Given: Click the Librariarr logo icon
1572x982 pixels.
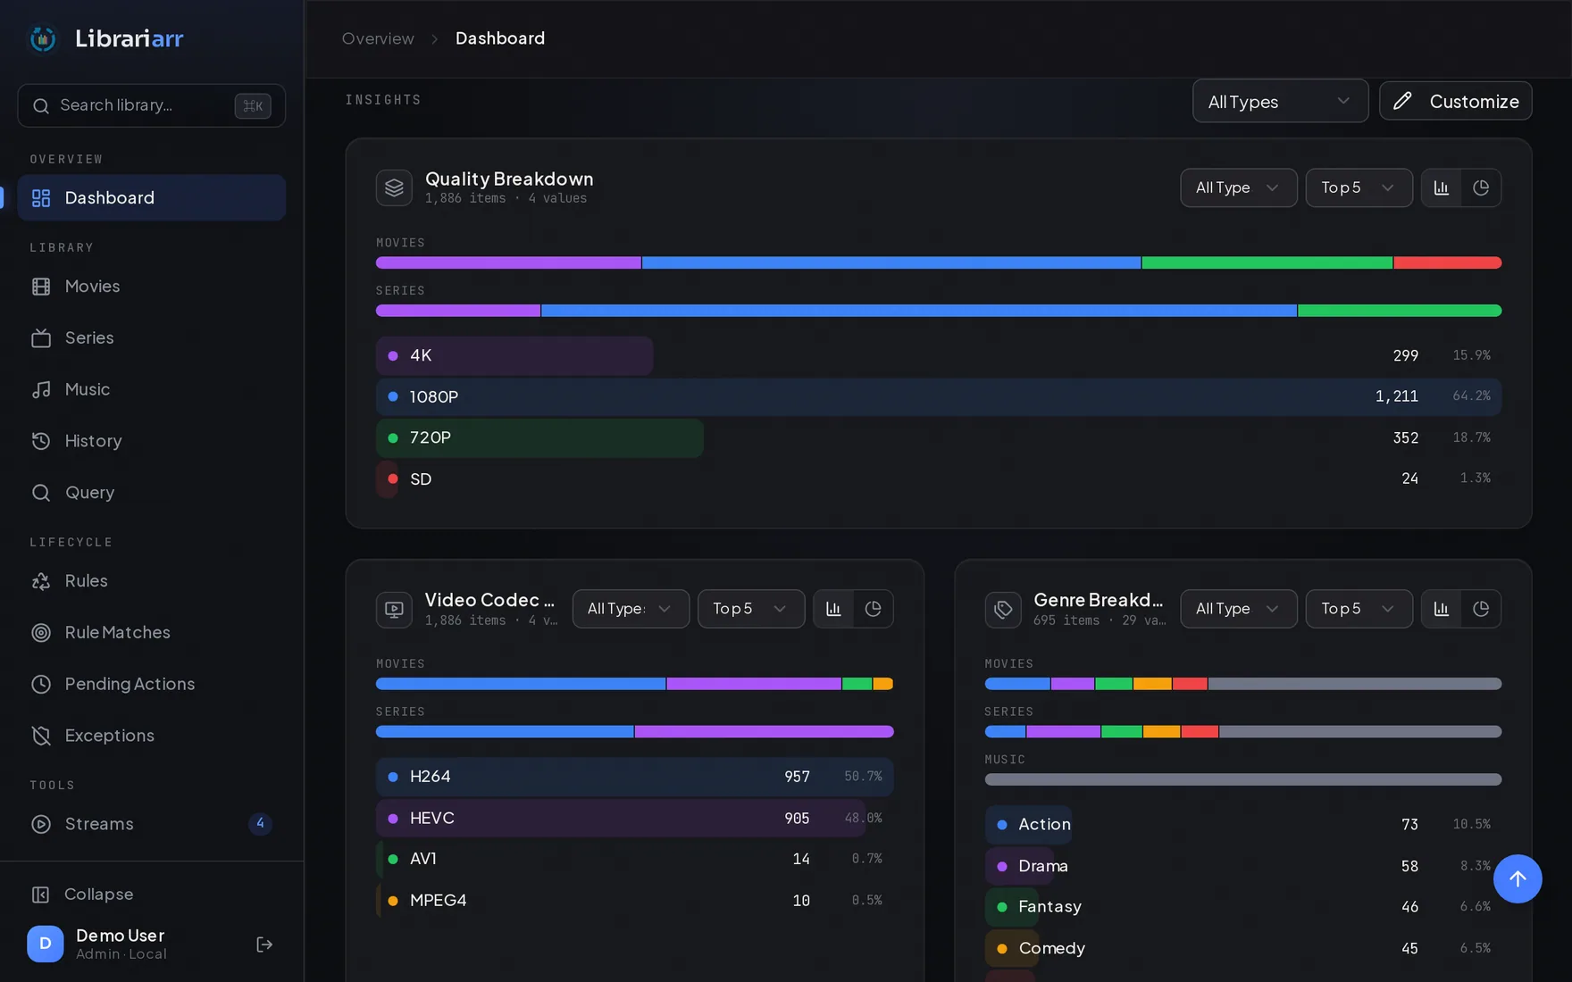Looking at the screenshot, I should pyautogui.click(x=43, y=38).
